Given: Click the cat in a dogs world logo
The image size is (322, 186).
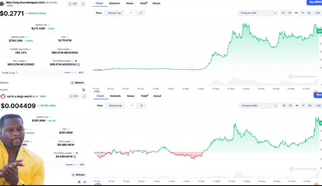Looking at the screenshot, I should (3, 96).
